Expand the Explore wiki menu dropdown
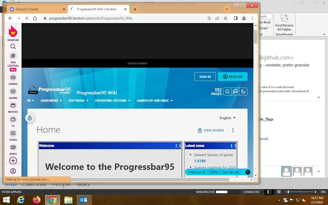 [x=31, y=100]
